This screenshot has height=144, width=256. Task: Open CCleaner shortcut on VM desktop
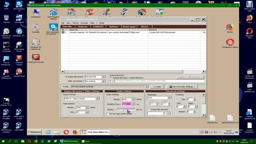(89, 12)
